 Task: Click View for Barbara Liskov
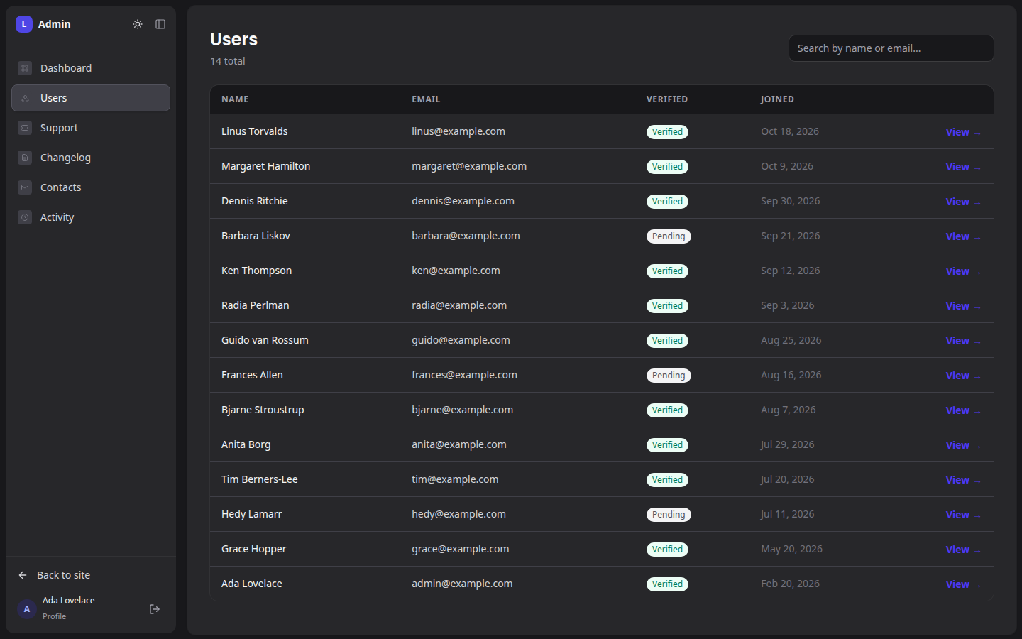[x=963, y=236]
